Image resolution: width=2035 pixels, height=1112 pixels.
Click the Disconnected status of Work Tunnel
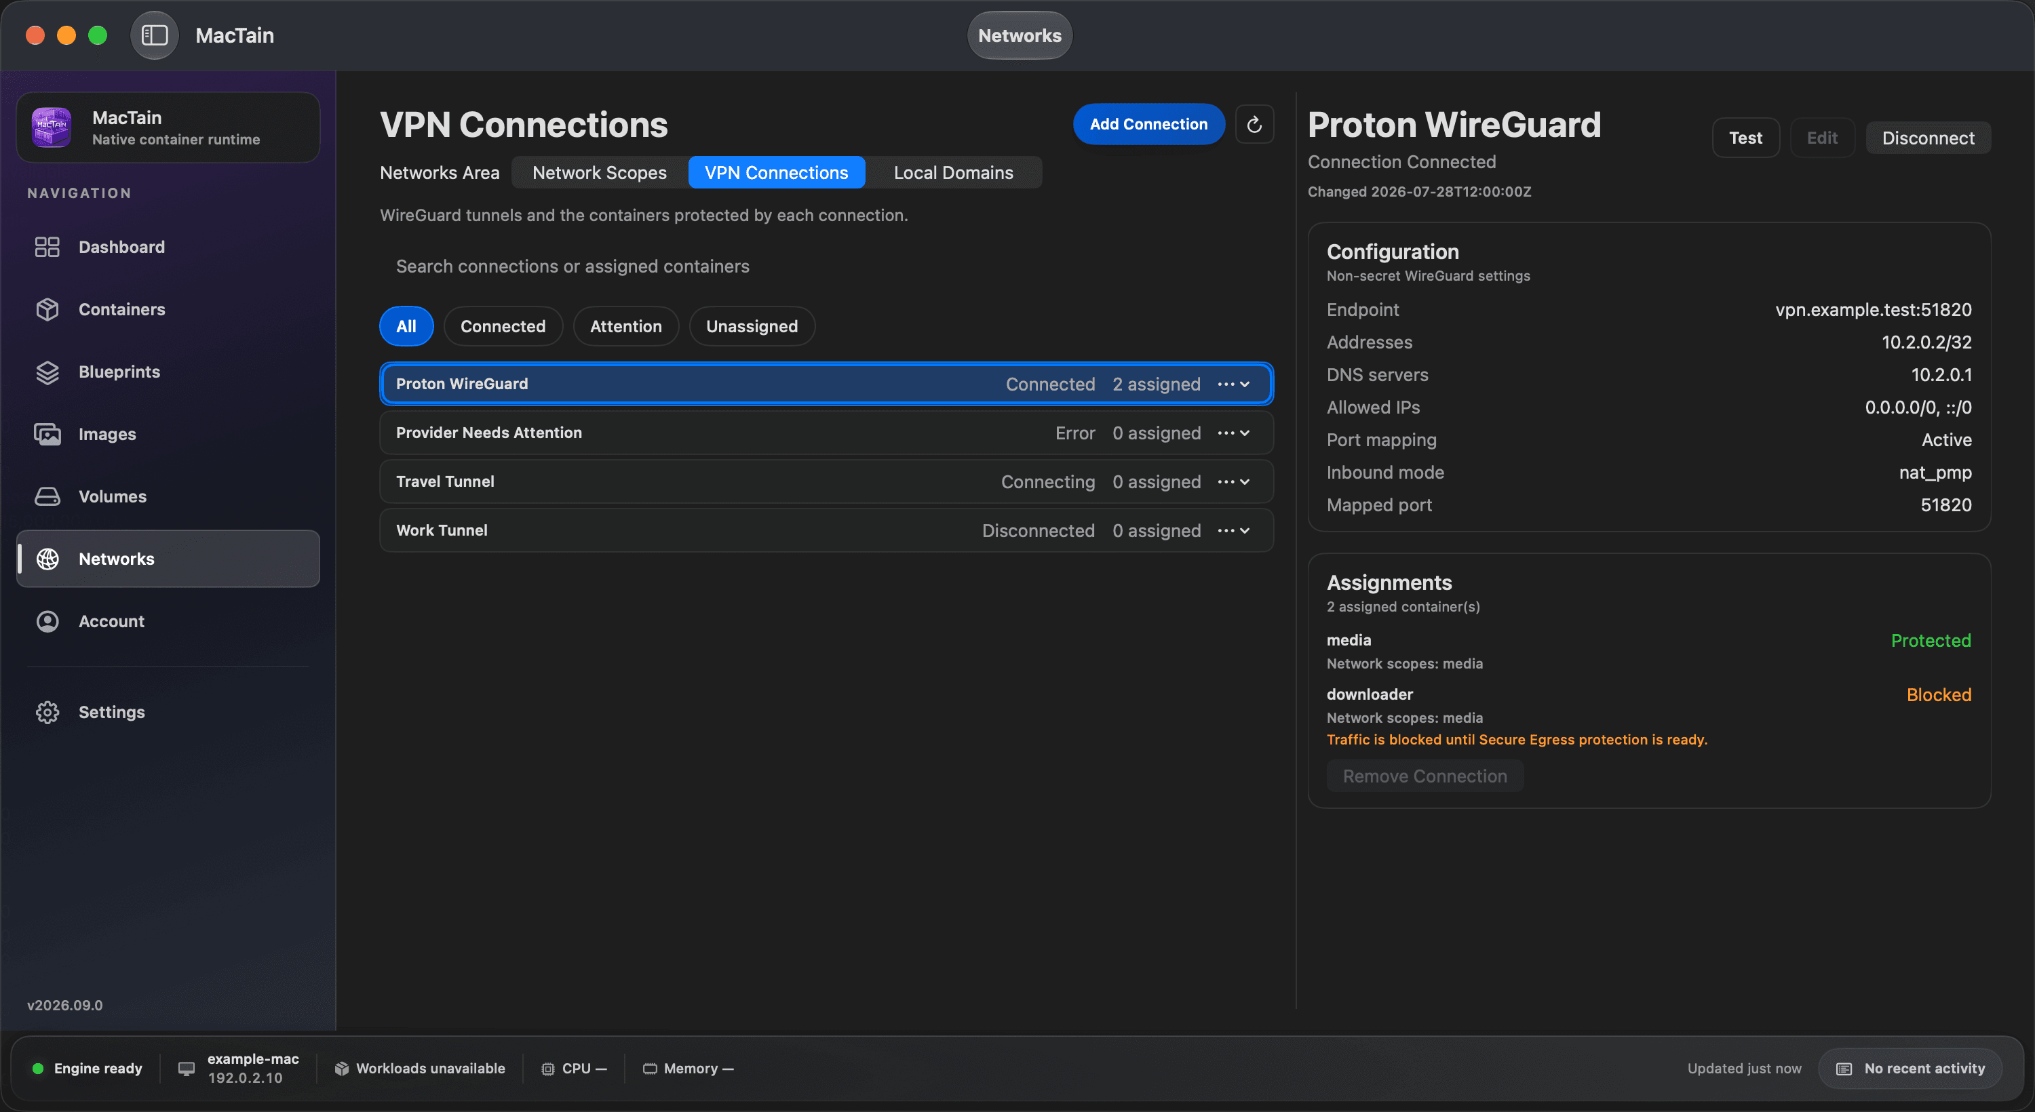coord(1038,531)
